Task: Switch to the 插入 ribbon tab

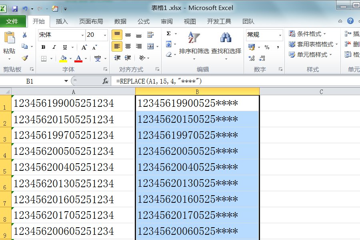Action: (62, 22)
